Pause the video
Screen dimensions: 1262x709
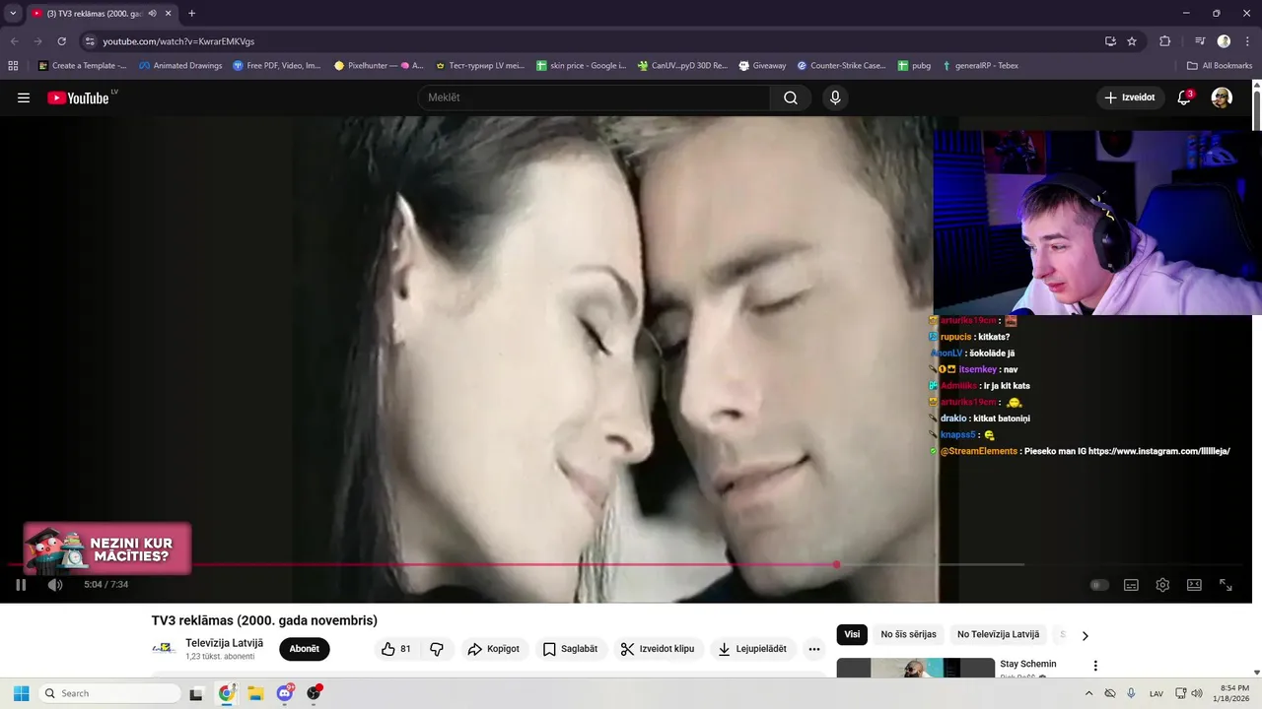[21, 585]
